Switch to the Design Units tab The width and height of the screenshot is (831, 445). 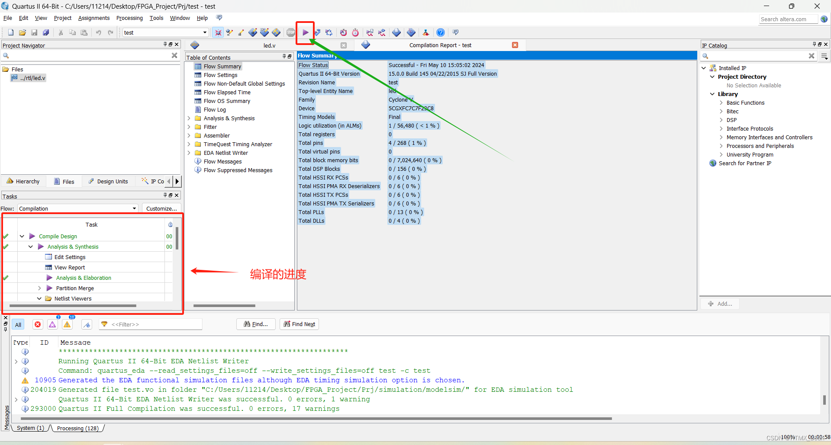click(x=108, y=181)
